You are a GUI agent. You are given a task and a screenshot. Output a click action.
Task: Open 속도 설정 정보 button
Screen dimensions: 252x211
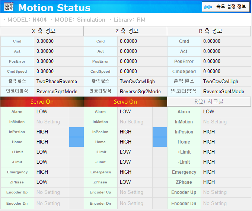pos(226,7)
